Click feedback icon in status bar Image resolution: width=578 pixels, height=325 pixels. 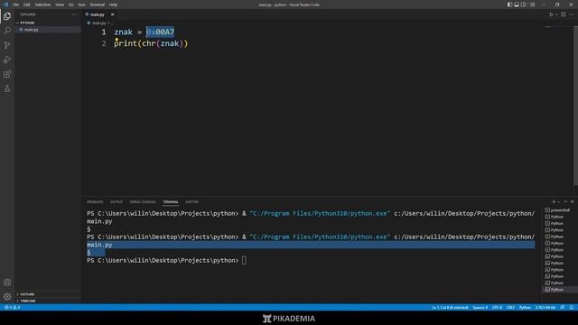tap(562, 307)
